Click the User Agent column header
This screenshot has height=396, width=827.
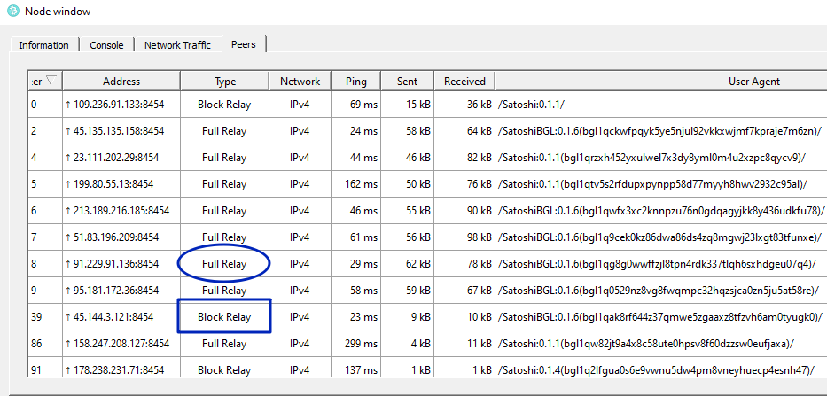[x=753, y=82]
